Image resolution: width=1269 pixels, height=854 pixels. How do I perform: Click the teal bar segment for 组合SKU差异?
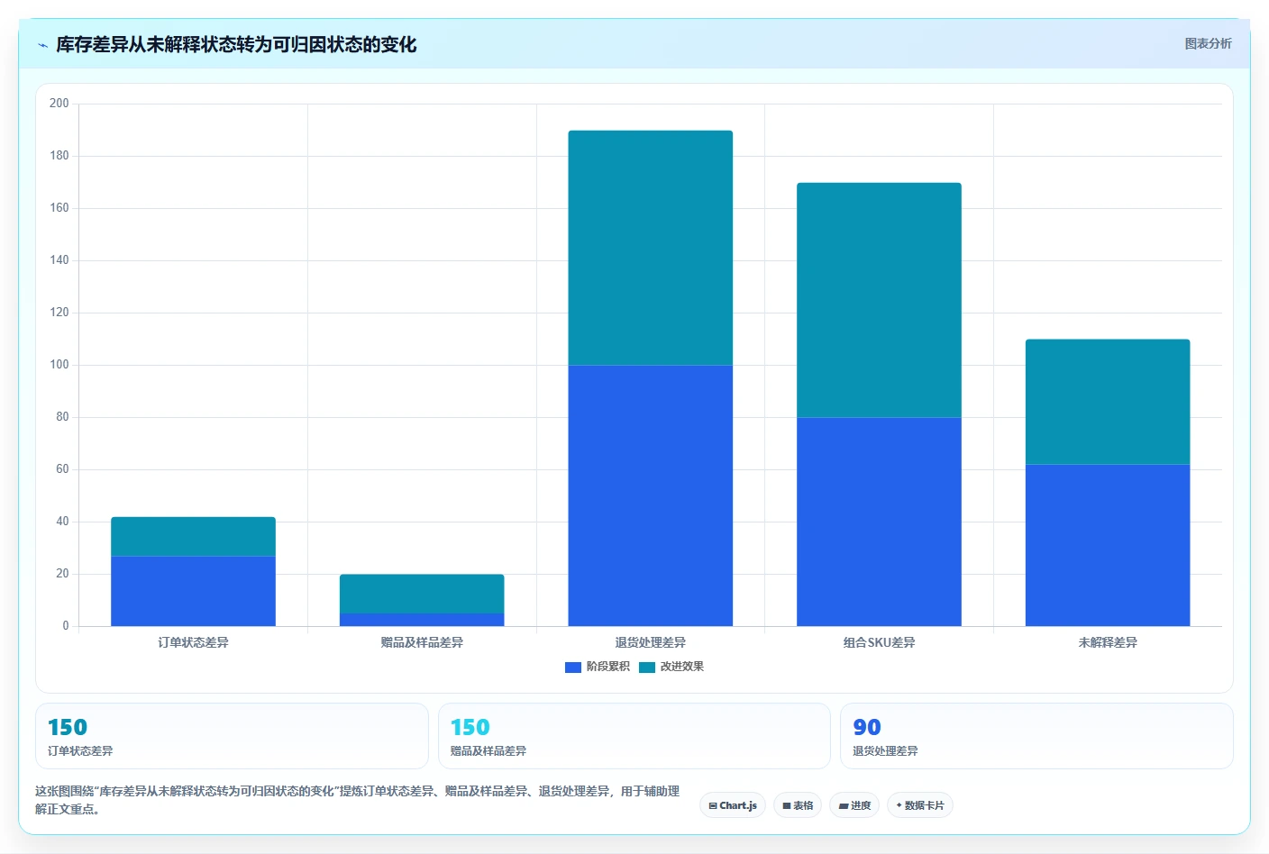(879, 300)
